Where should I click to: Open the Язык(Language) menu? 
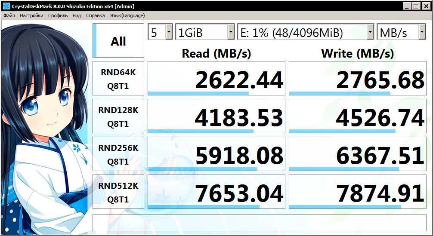click(x=127, y=15)
